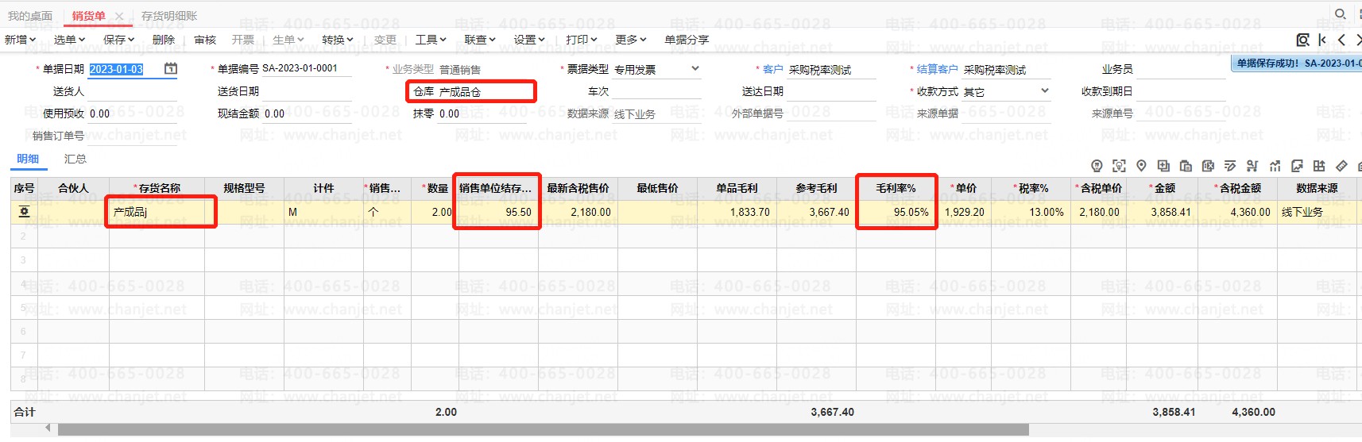Click the 税率% cell 13.00%
Screen dimensions: 1362x442
coord(1031,212)
